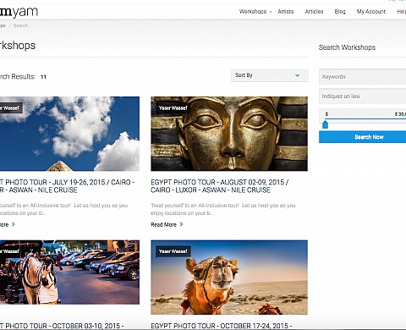Focus the 'Indiquez un lieu' location field
The width and height of the screenshot is (406, 330).
pos(363,96)
